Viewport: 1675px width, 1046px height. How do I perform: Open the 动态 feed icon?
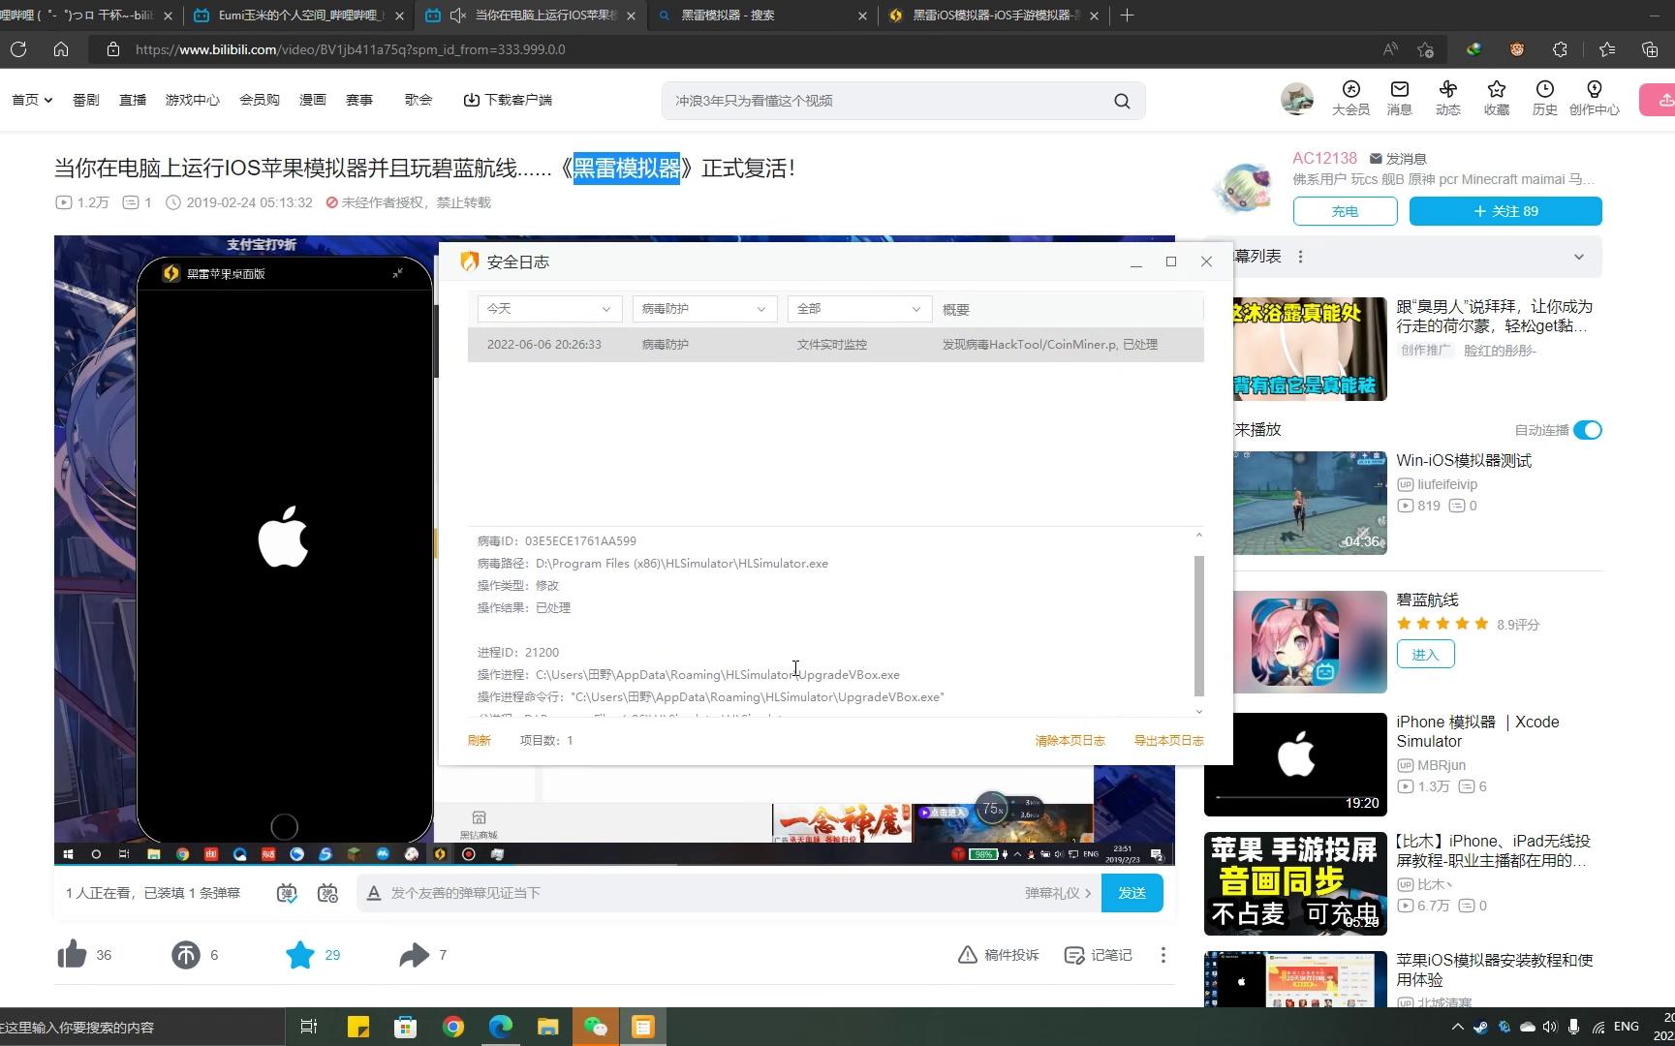coord(1447,89)
